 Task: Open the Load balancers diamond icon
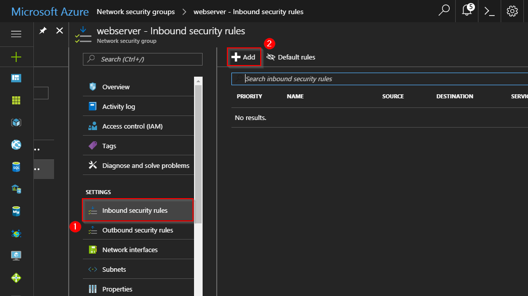point(16,278)
